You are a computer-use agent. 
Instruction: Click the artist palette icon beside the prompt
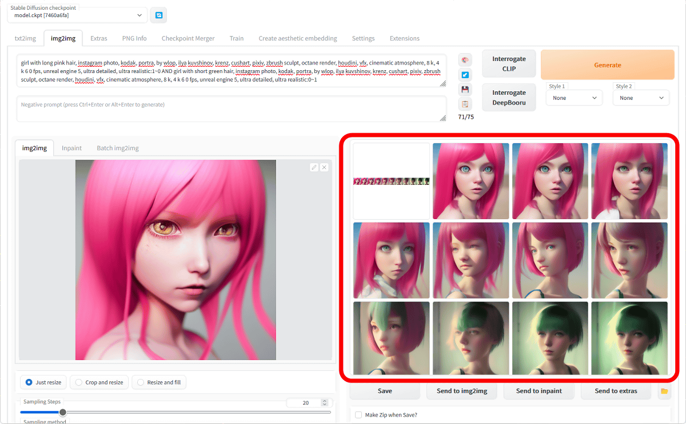coord(465,60)
